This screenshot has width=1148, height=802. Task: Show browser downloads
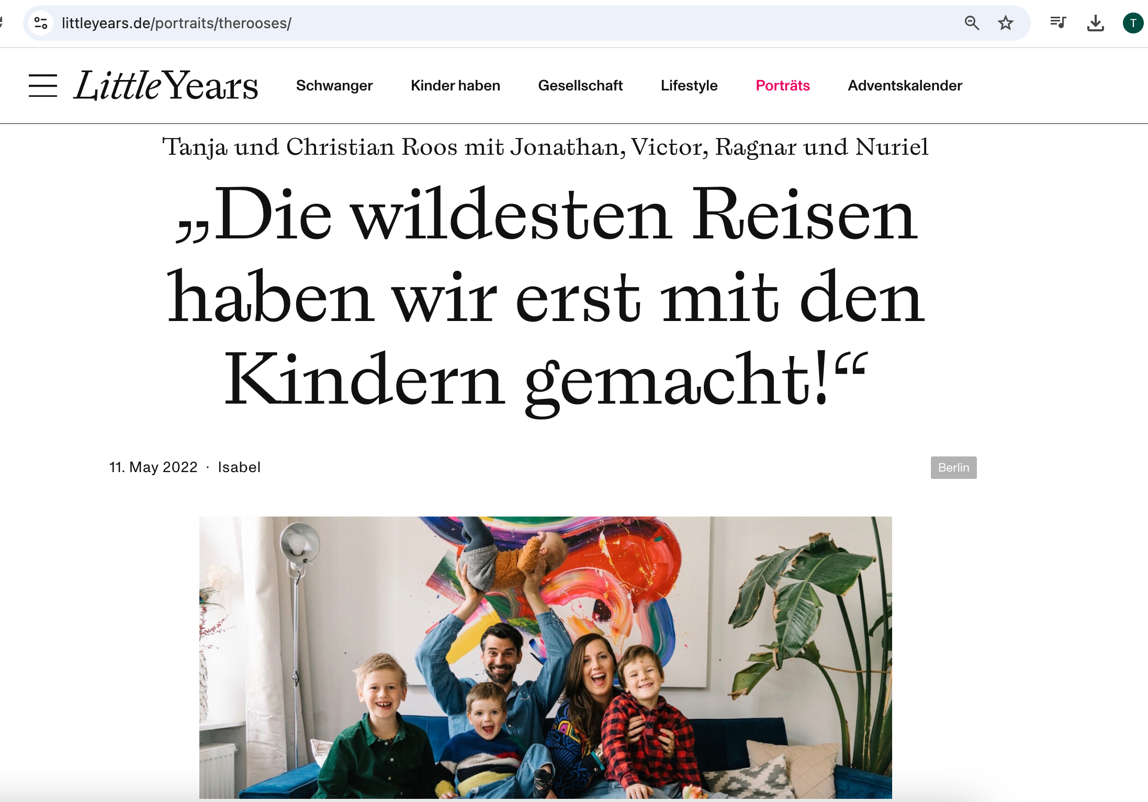click(1095, 23)
